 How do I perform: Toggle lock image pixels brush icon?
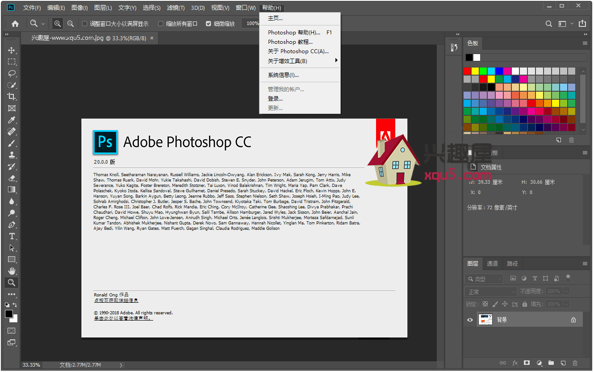point(495,304)
